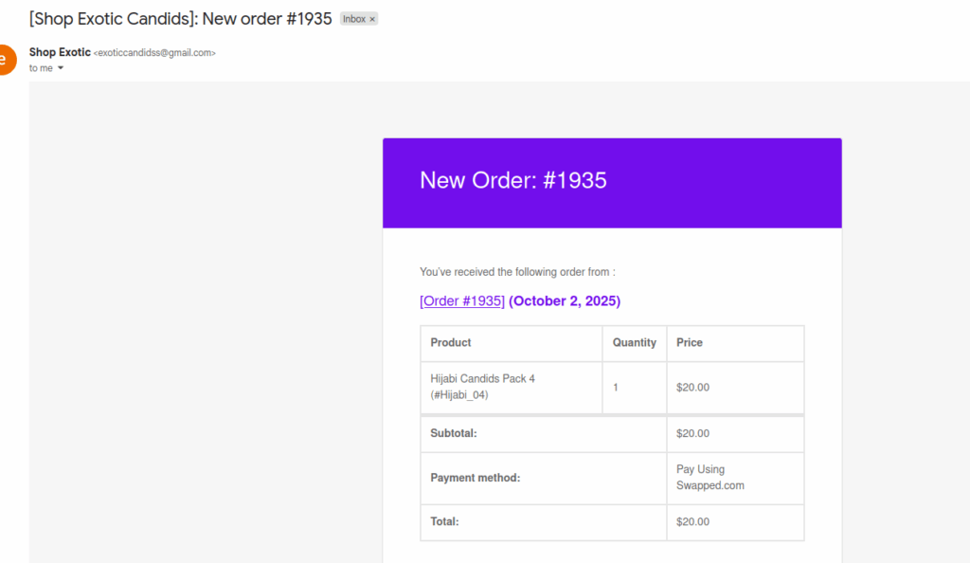Click the Inbox label tag
This screenshot has height=563, width=970.
coord(353,19)
